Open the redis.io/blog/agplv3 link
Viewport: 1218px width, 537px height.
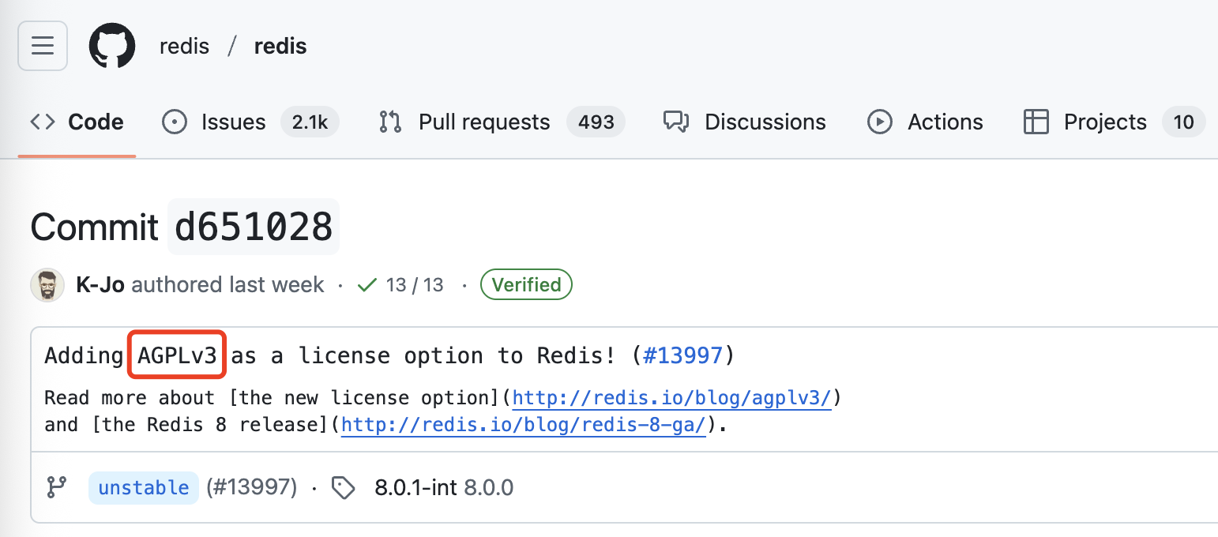click(671, 397)
